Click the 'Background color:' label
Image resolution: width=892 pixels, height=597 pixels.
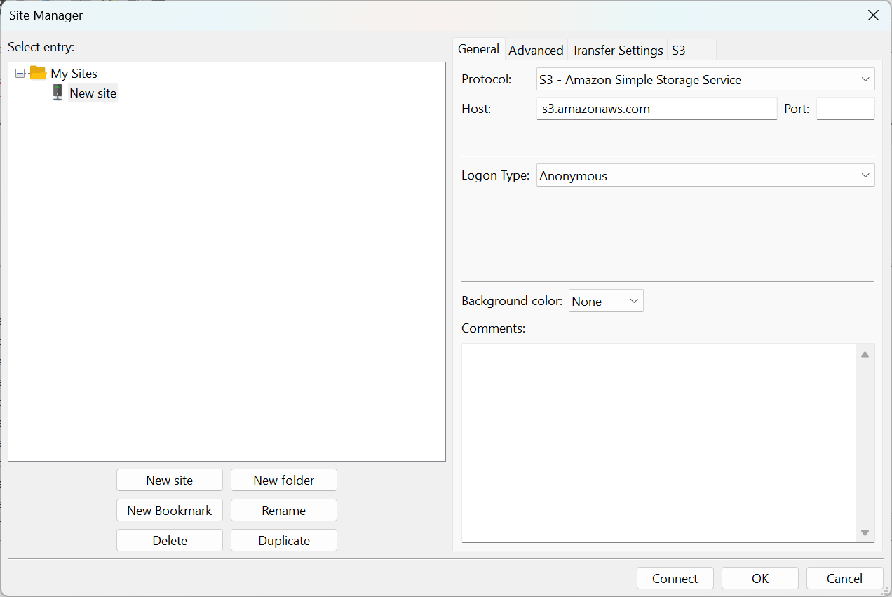512,301
